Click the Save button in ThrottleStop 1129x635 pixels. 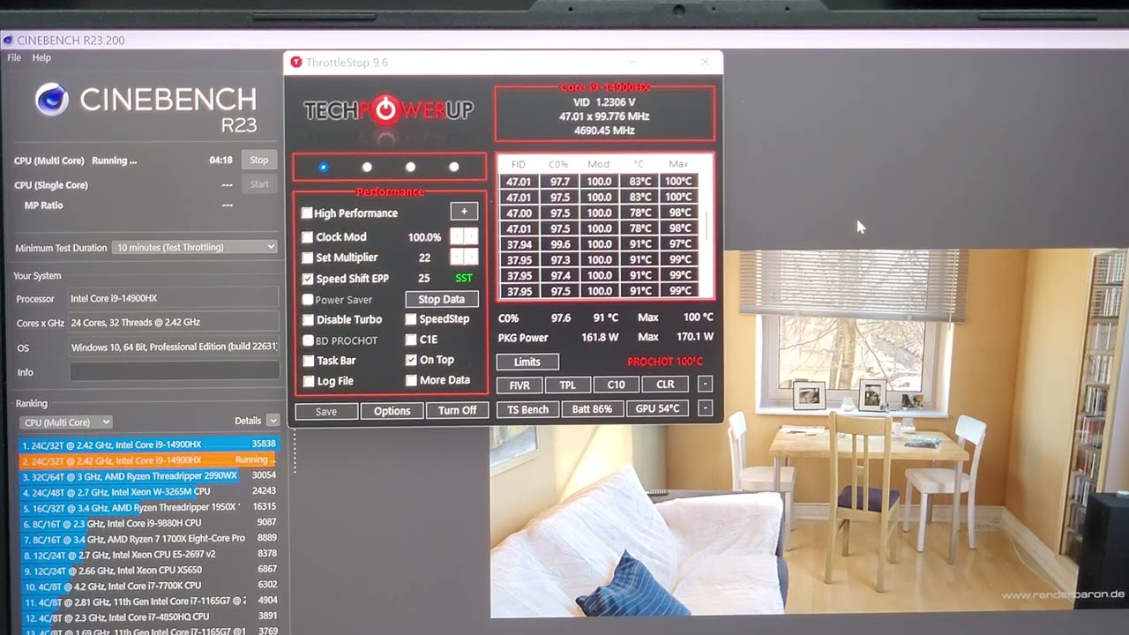point(326,411)
